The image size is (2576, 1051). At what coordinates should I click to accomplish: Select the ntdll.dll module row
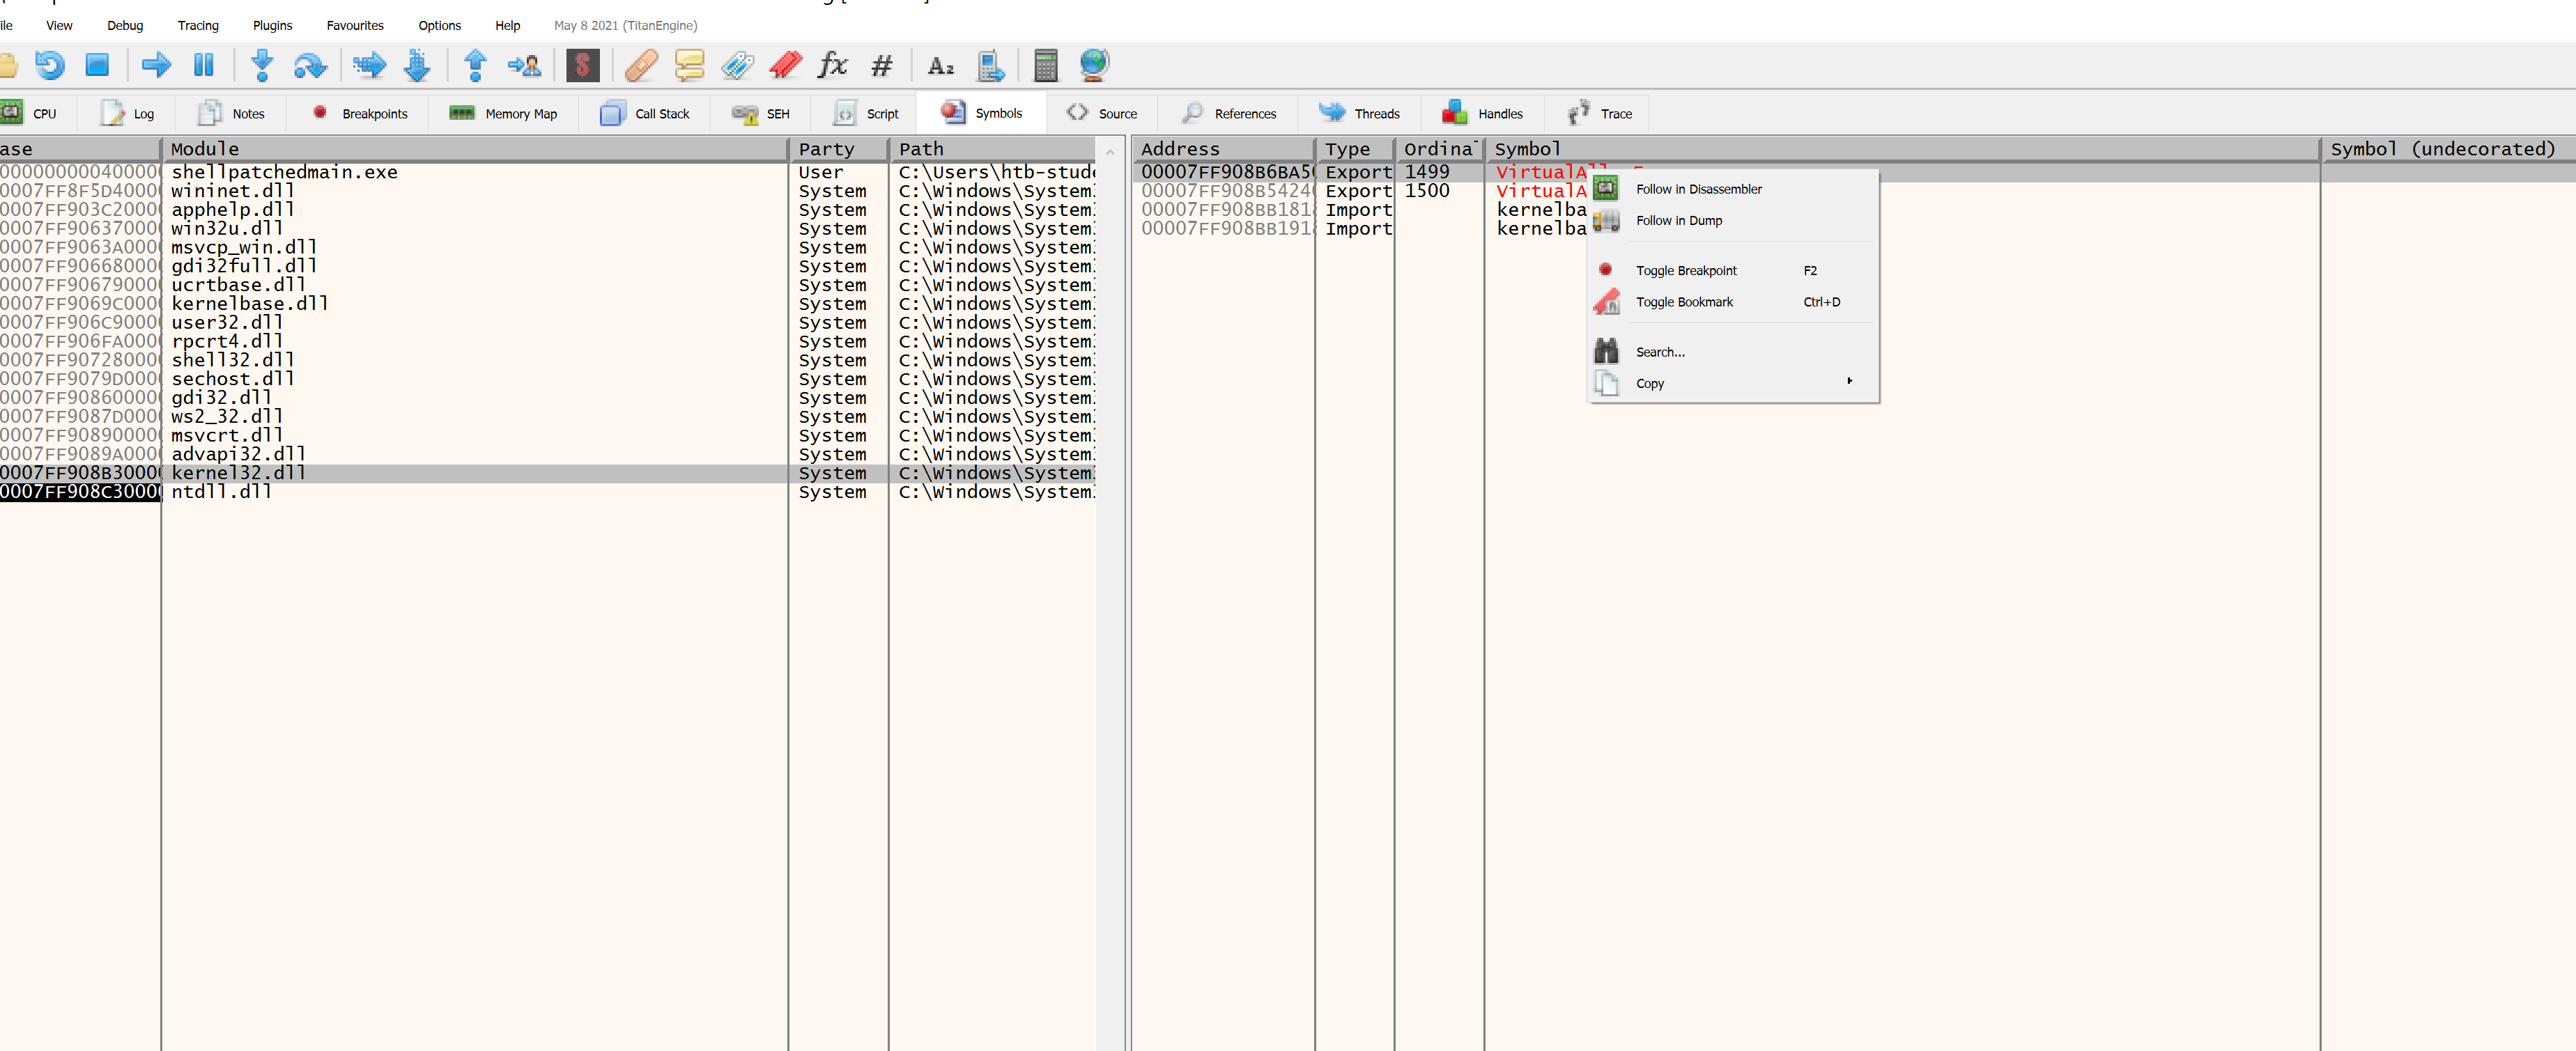point(548,492)
